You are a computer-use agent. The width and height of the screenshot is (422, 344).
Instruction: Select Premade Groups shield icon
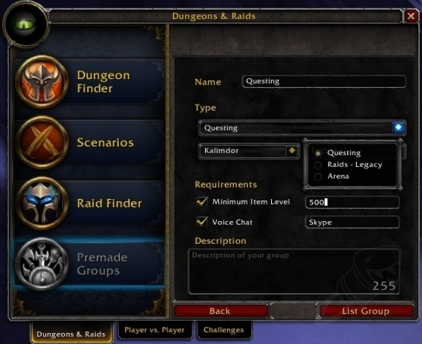point(42,264)
